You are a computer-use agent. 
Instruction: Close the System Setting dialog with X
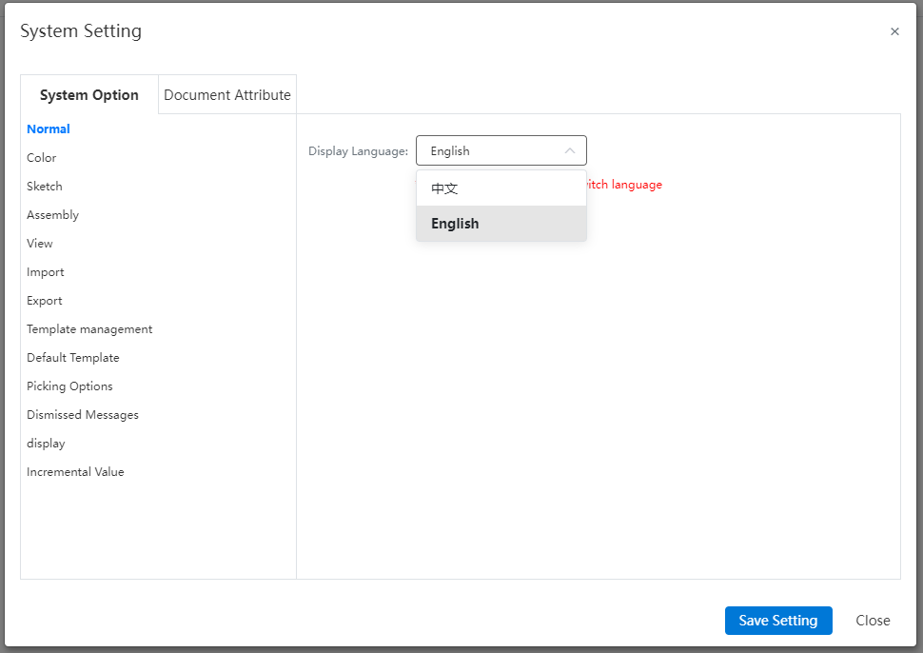pyautogui.click(x=894, y=31)
